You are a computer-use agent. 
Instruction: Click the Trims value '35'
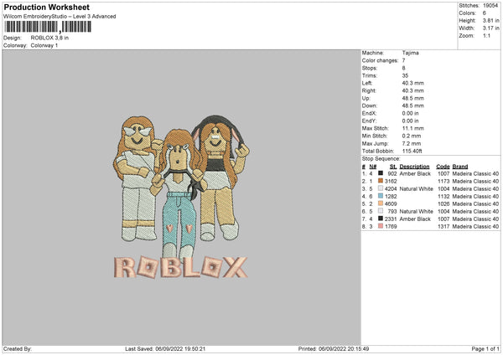[405, 75]
